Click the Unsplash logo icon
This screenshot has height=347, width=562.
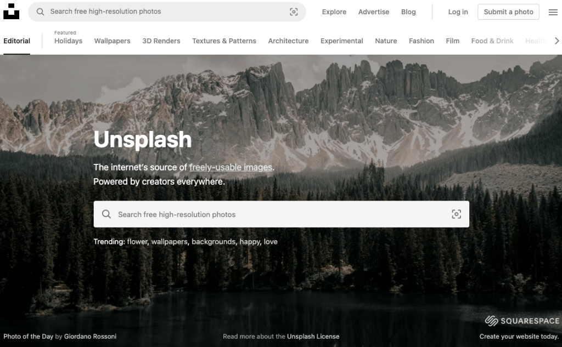coord(11,12)
